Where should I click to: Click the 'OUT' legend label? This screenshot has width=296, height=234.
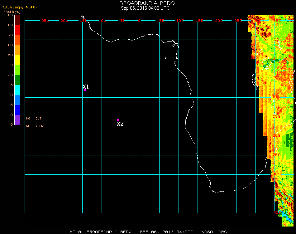(38, 119)
